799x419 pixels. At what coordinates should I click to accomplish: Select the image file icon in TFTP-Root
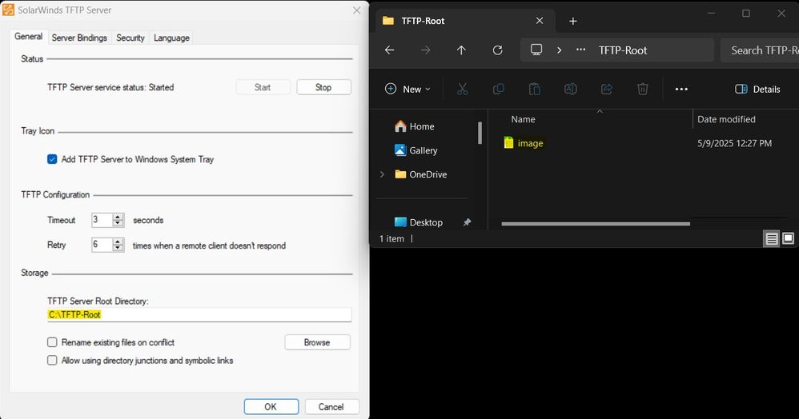pos(508,143)
